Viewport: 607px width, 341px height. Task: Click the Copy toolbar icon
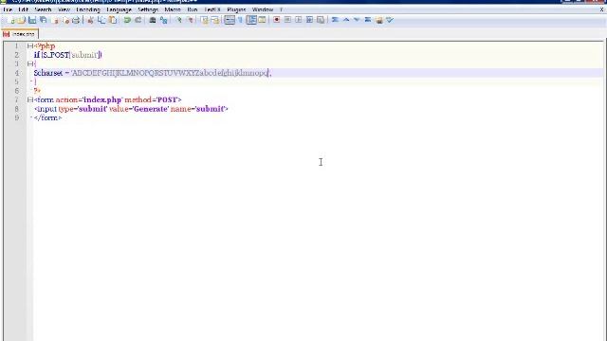coord(101,20)
